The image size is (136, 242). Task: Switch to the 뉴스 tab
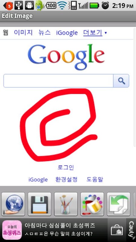[44, 33]
